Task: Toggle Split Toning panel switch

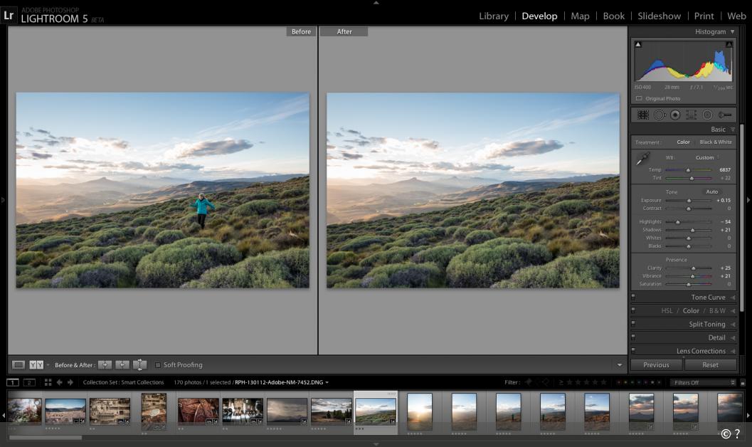Action: click(x=633, y=324)
